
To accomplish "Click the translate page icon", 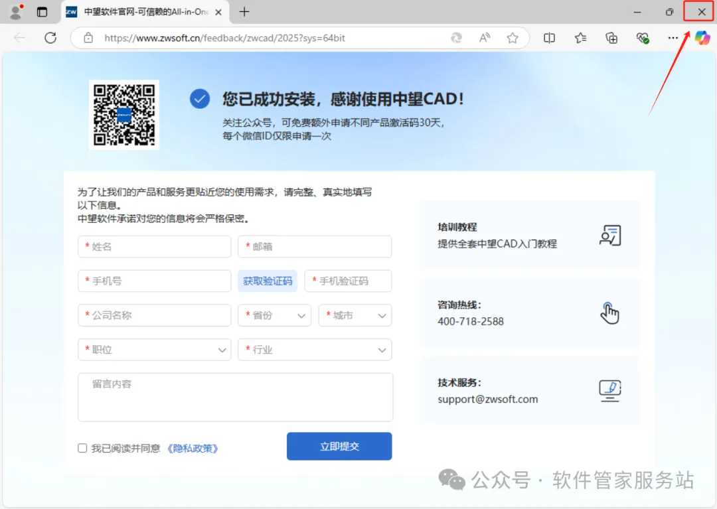I will 456,38.
